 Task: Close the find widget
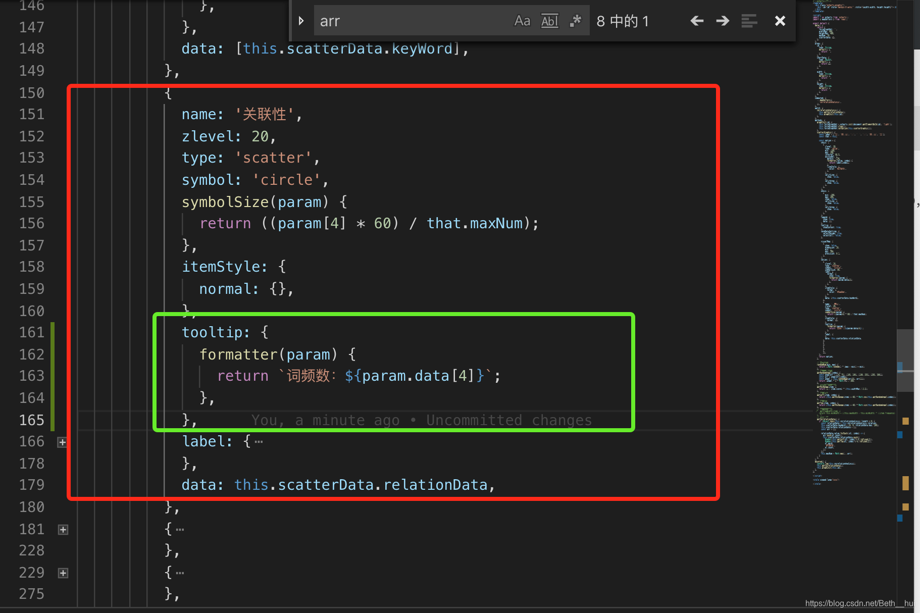[780, 21]
